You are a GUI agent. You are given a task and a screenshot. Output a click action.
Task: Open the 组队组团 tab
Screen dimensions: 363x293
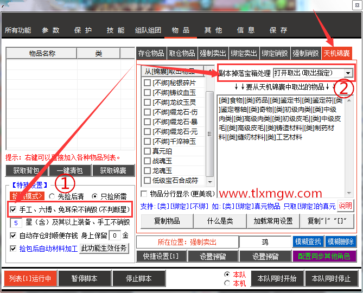(148, 30)
